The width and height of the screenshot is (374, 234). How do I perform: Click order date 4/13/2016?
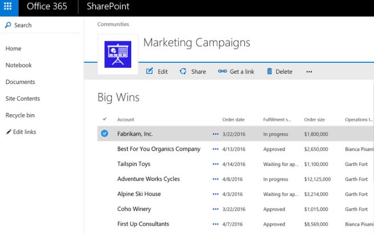[x=234, y=149]
